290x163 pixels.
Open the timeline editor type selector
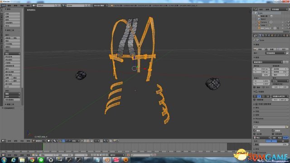[4, 155]
